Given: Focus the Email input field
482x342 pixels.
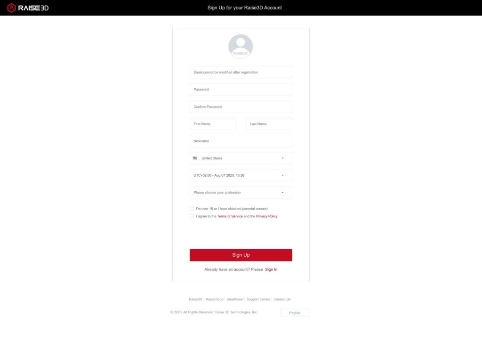Looking at the screenshot, I should 241,72.
